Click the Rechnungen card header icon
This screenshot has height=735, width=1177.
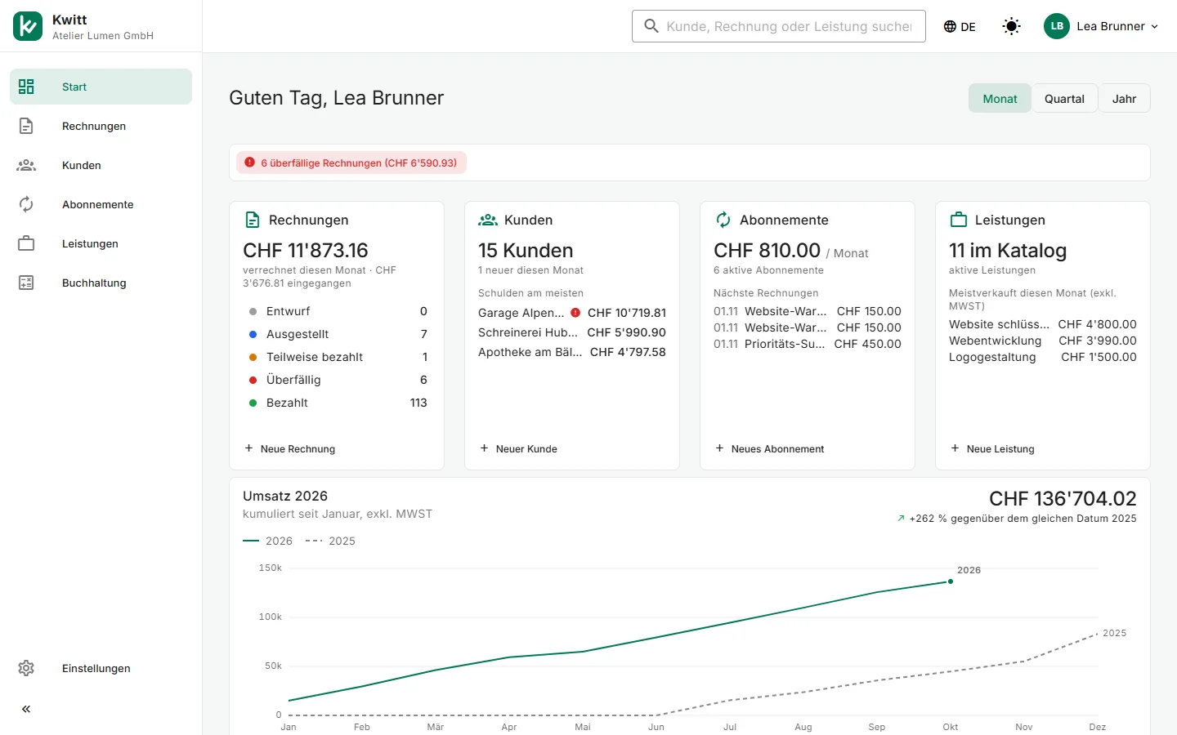tap(253, 220)
